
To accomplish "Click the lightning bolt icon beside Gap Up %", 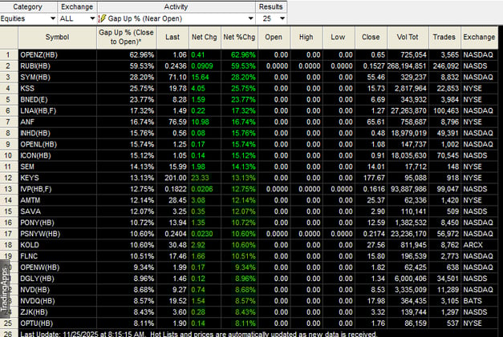I will [x=102, y=18].
